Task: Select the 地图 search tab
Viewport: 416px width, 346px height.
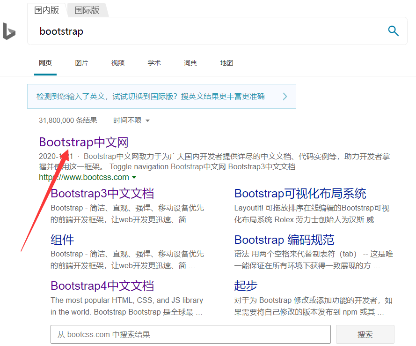Action: pos(226,63)
